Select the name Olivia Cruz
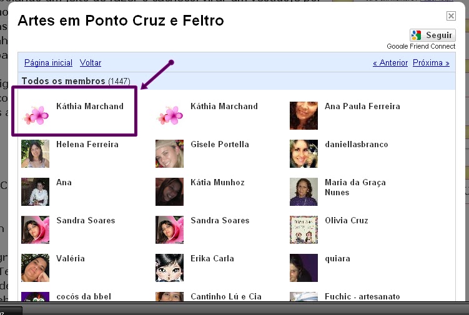The height and width of the screenshot is (315, 469). pyautogui.click(x=347, y=221)
